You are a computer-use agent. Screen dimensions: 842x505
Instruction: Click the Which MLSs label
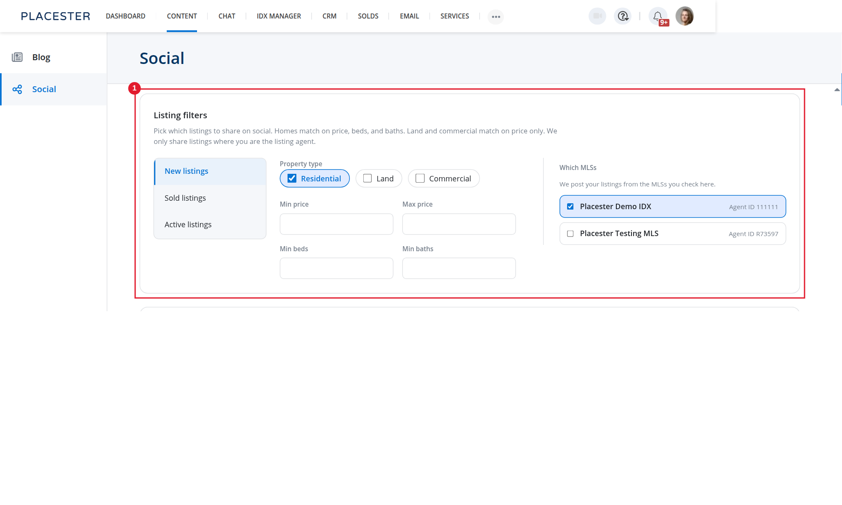pos(578,167)
